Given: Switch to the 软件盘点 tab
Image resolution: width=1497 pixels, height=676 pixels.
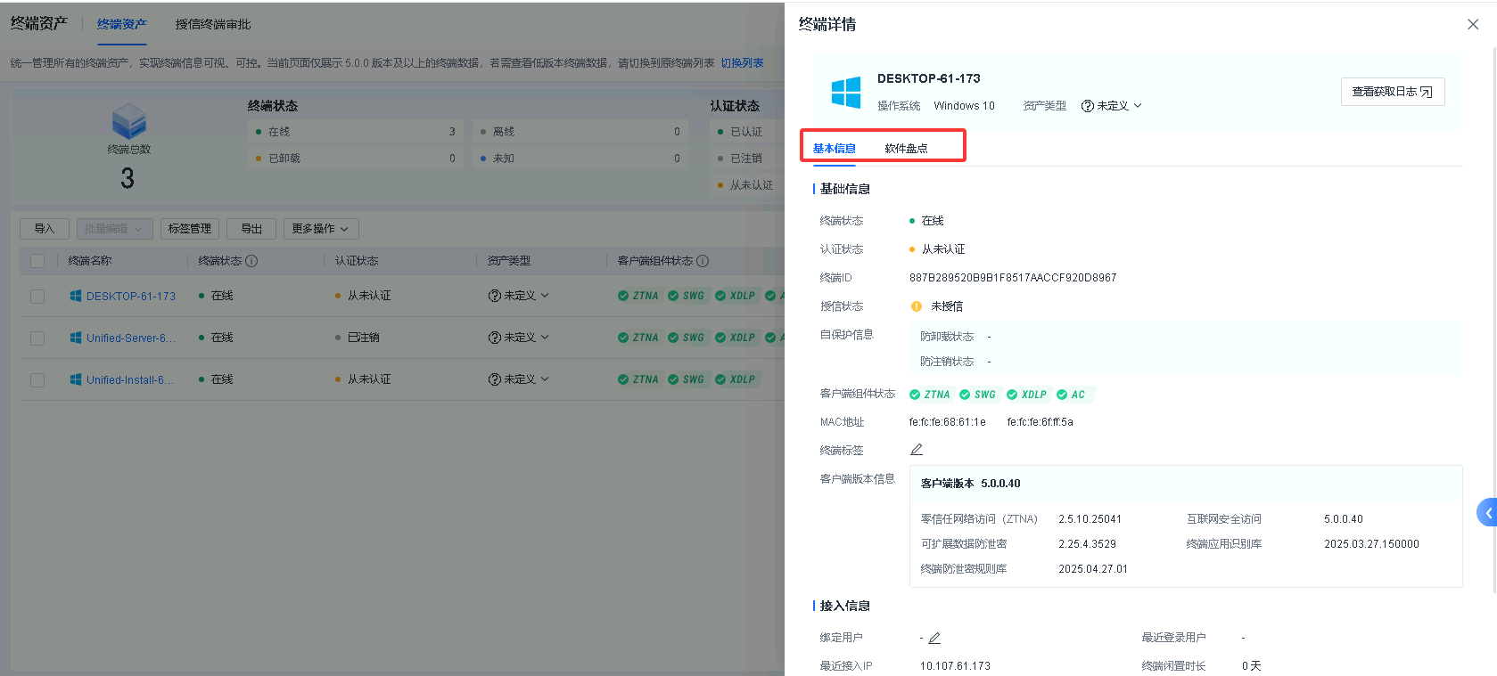Looking at the screenshot, I should (906, 149).
